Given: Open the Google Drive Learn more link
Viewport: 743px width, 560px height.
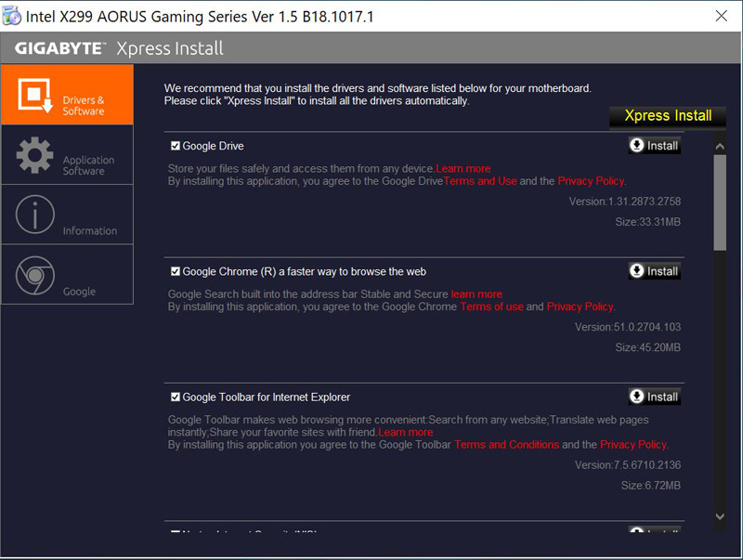Looking at the screenshot, I should [x=463, y=169].
